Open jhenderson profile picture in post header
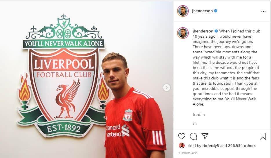 183,11
